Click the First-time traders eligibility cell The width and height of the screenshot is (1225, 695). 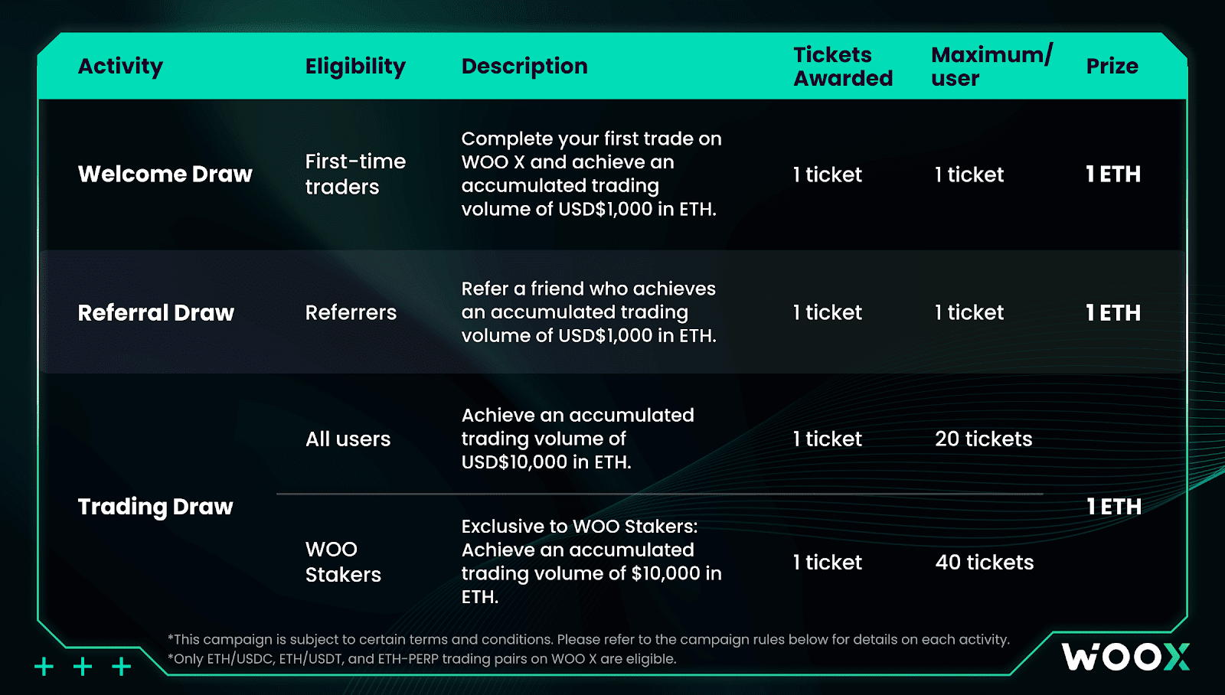[355, 174]
